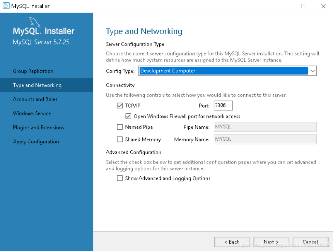Click the Advanced Configuration section label
Image resolution: width=333 pixels, height=251 pixels.
134,152
